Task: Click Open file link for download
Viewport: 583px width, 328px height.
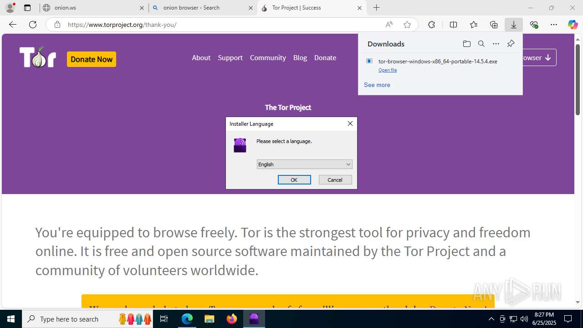Action: click(388, 70)
